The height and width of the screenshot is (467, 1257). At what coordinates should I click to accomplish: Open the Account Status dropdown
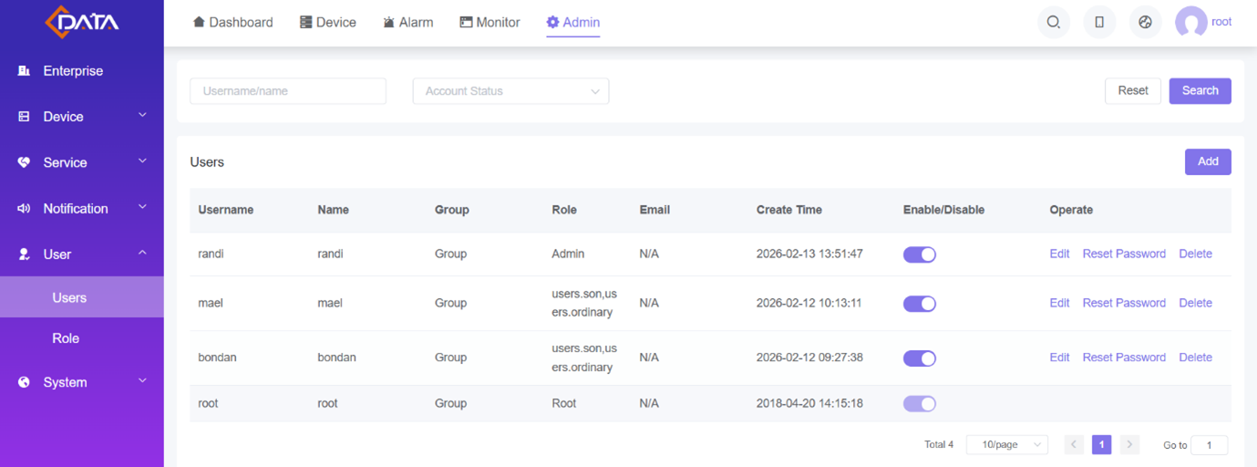click(x=510, y=91)
